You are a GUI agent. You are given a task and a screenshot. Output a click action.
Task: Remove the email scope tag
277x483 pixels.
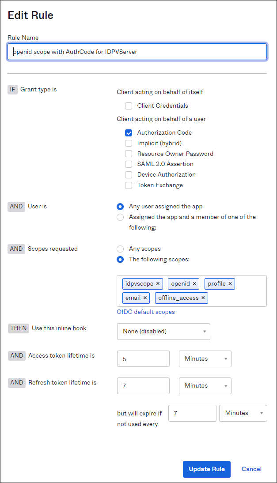coord(145,298)
